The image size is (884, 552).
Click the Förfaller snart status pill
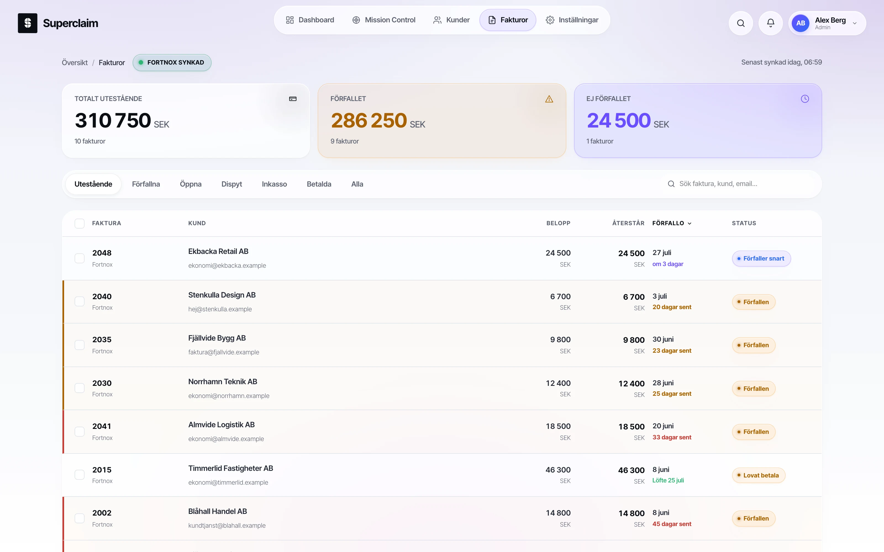pyautogui.click(x=761, y=259)
